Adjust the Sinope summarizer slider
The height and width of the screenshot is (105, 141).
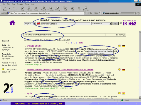[x=128, y=13]
